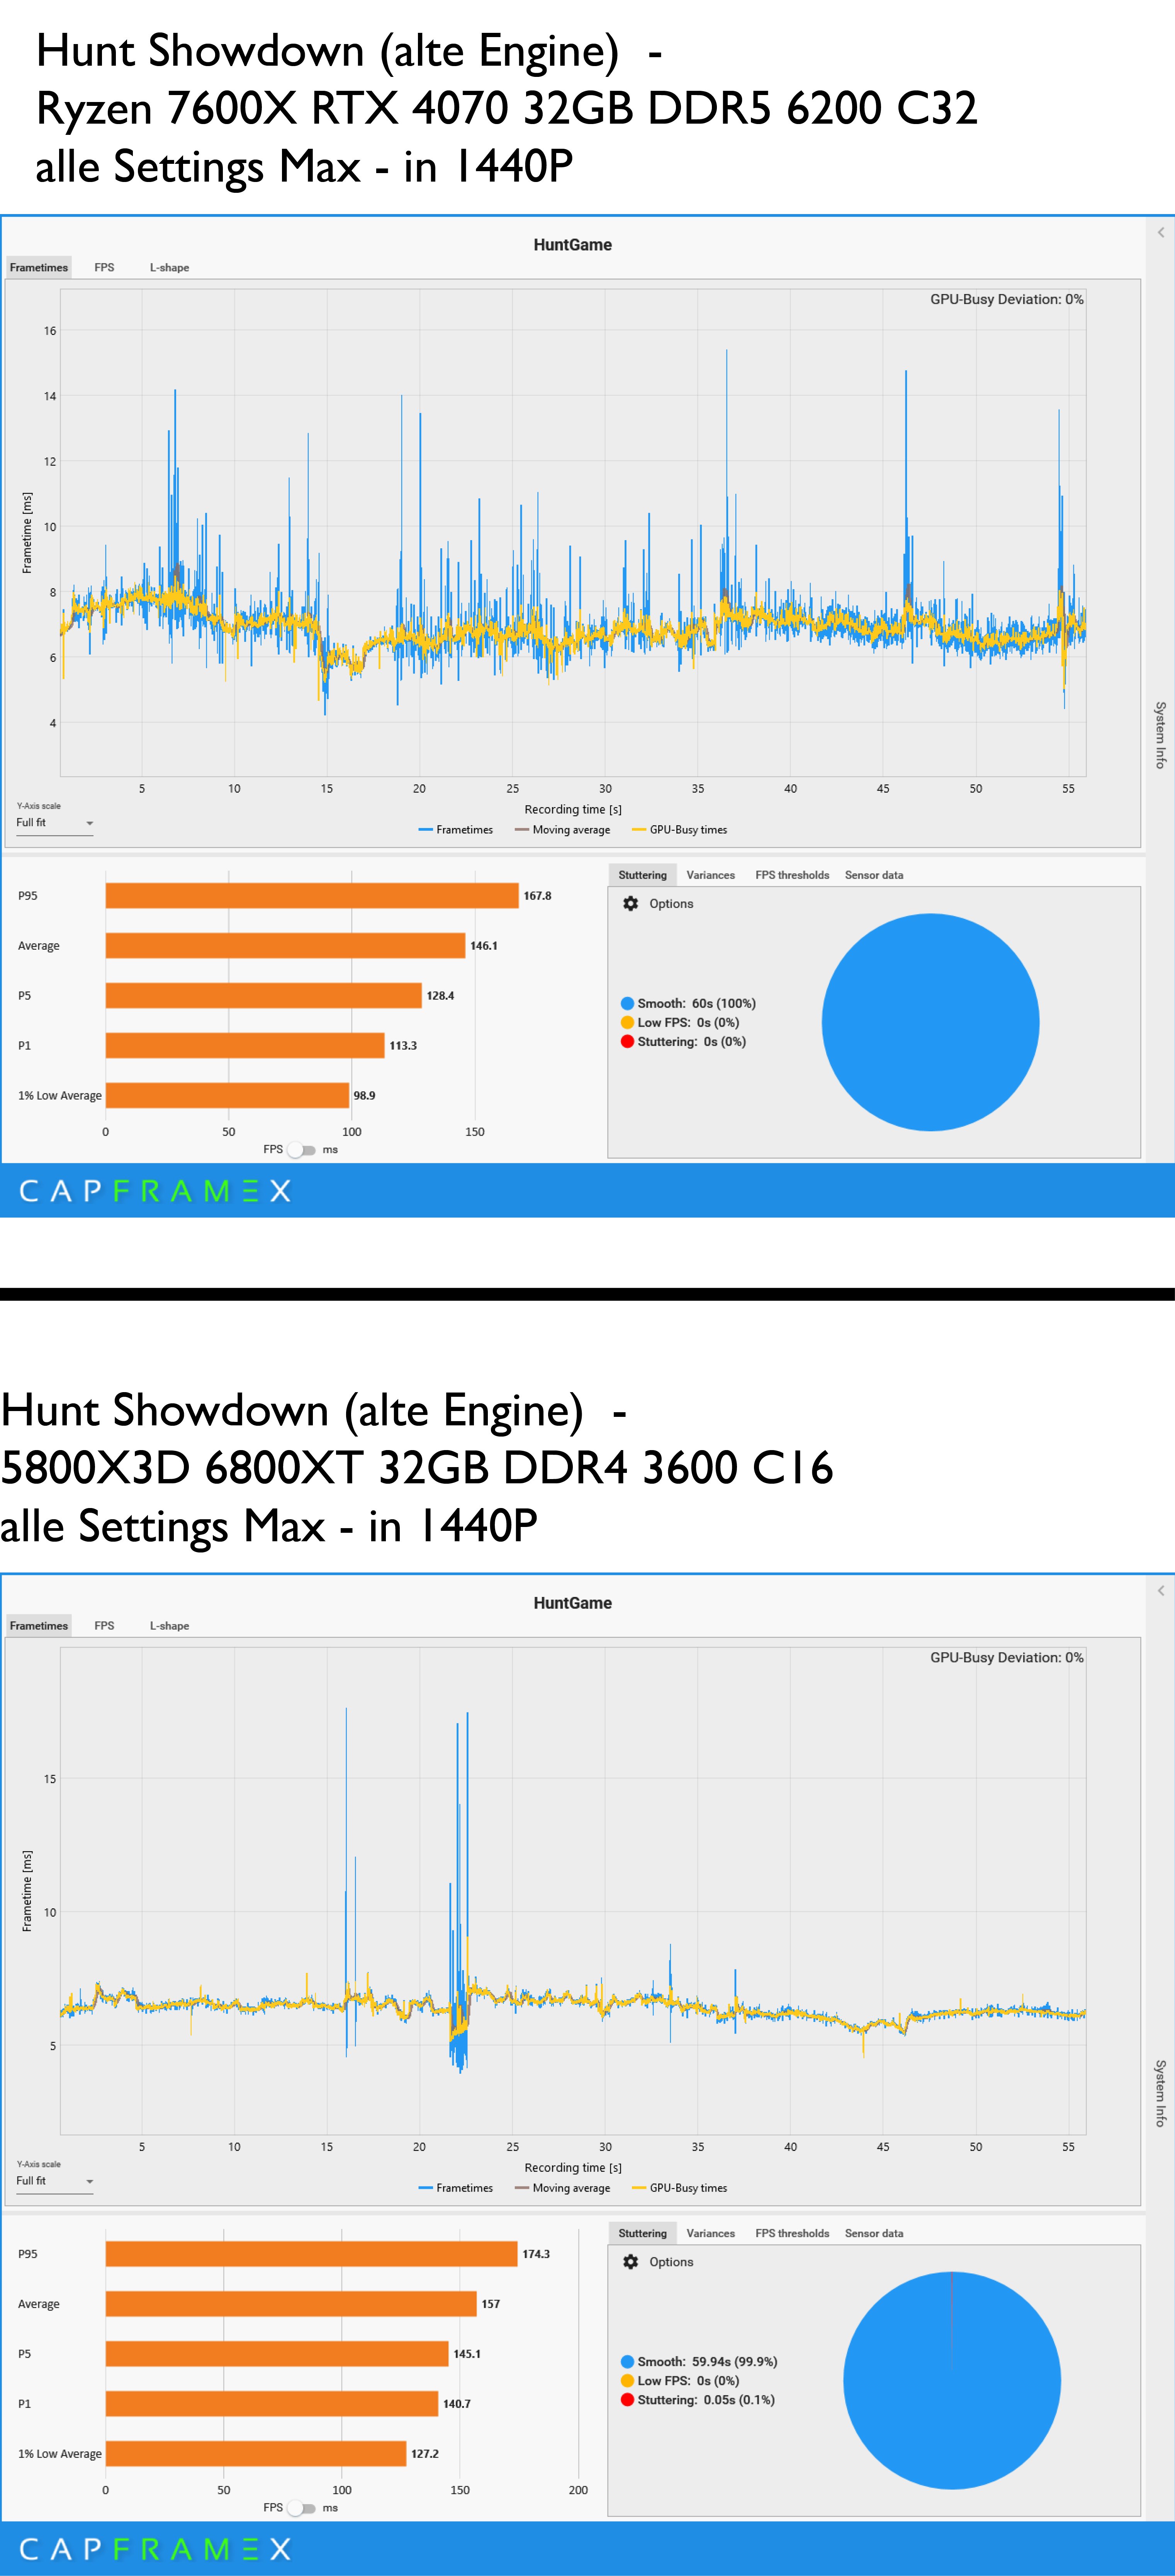This screenshot has height=2576, width=1175.
Task: Switch top bar chart from FPS to ms
Action: (301, 1150)
